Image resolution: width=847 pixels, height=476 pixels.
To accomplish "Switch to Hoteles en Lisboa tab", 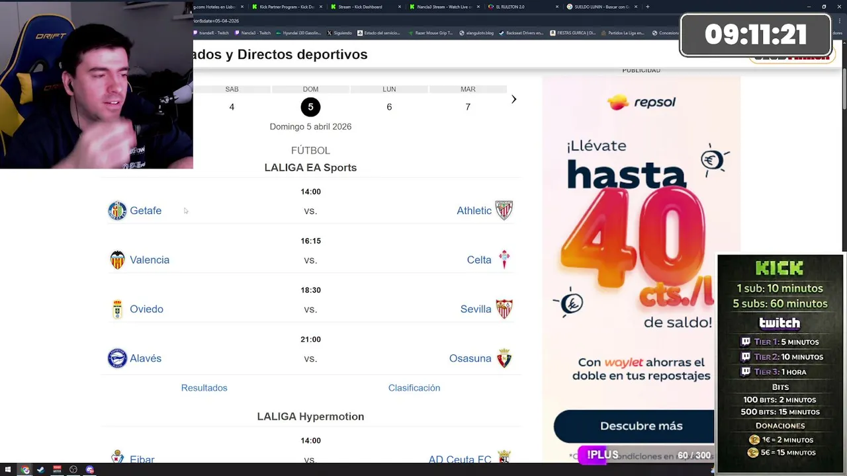I will [214, 7].
